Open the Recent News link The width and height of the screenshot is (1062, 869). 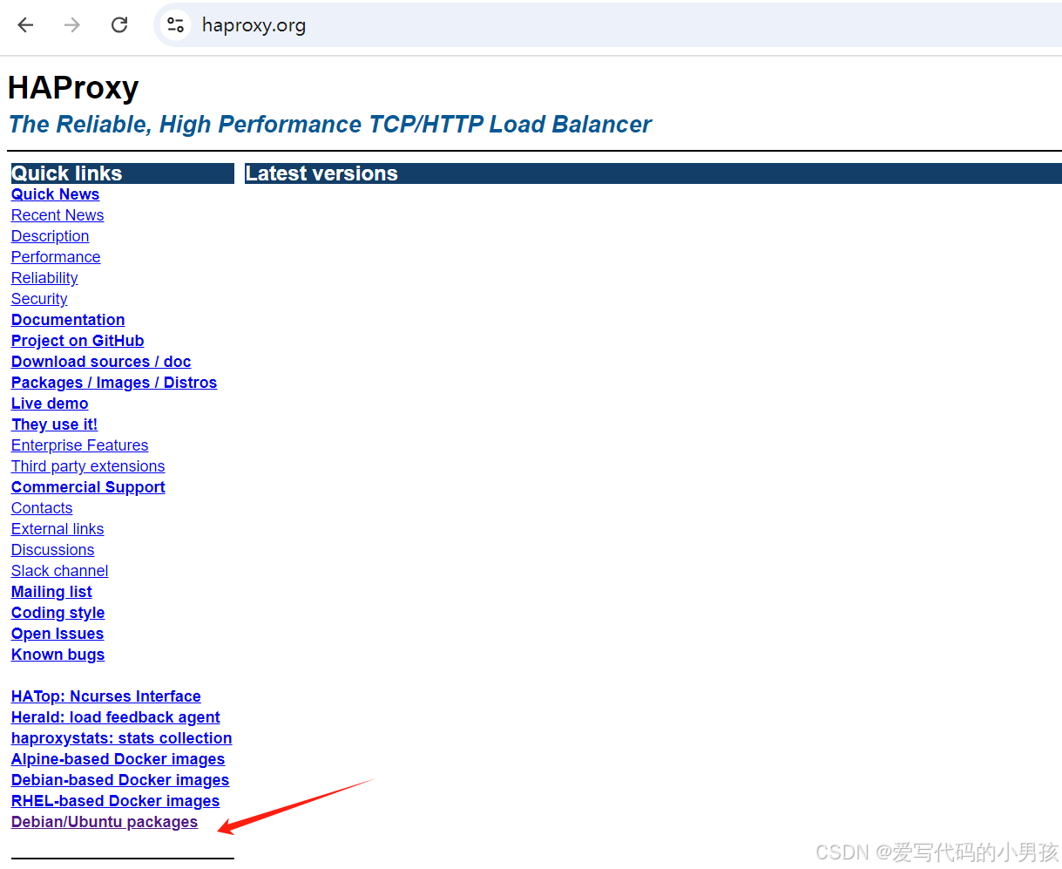(x=57, y=215)
